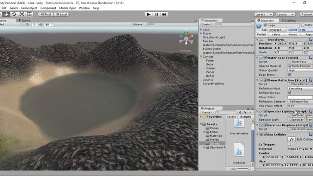The width and height of the screenshot is (313, 176).
Task: Toggle scene lighting sun icon
Action: 34,24
